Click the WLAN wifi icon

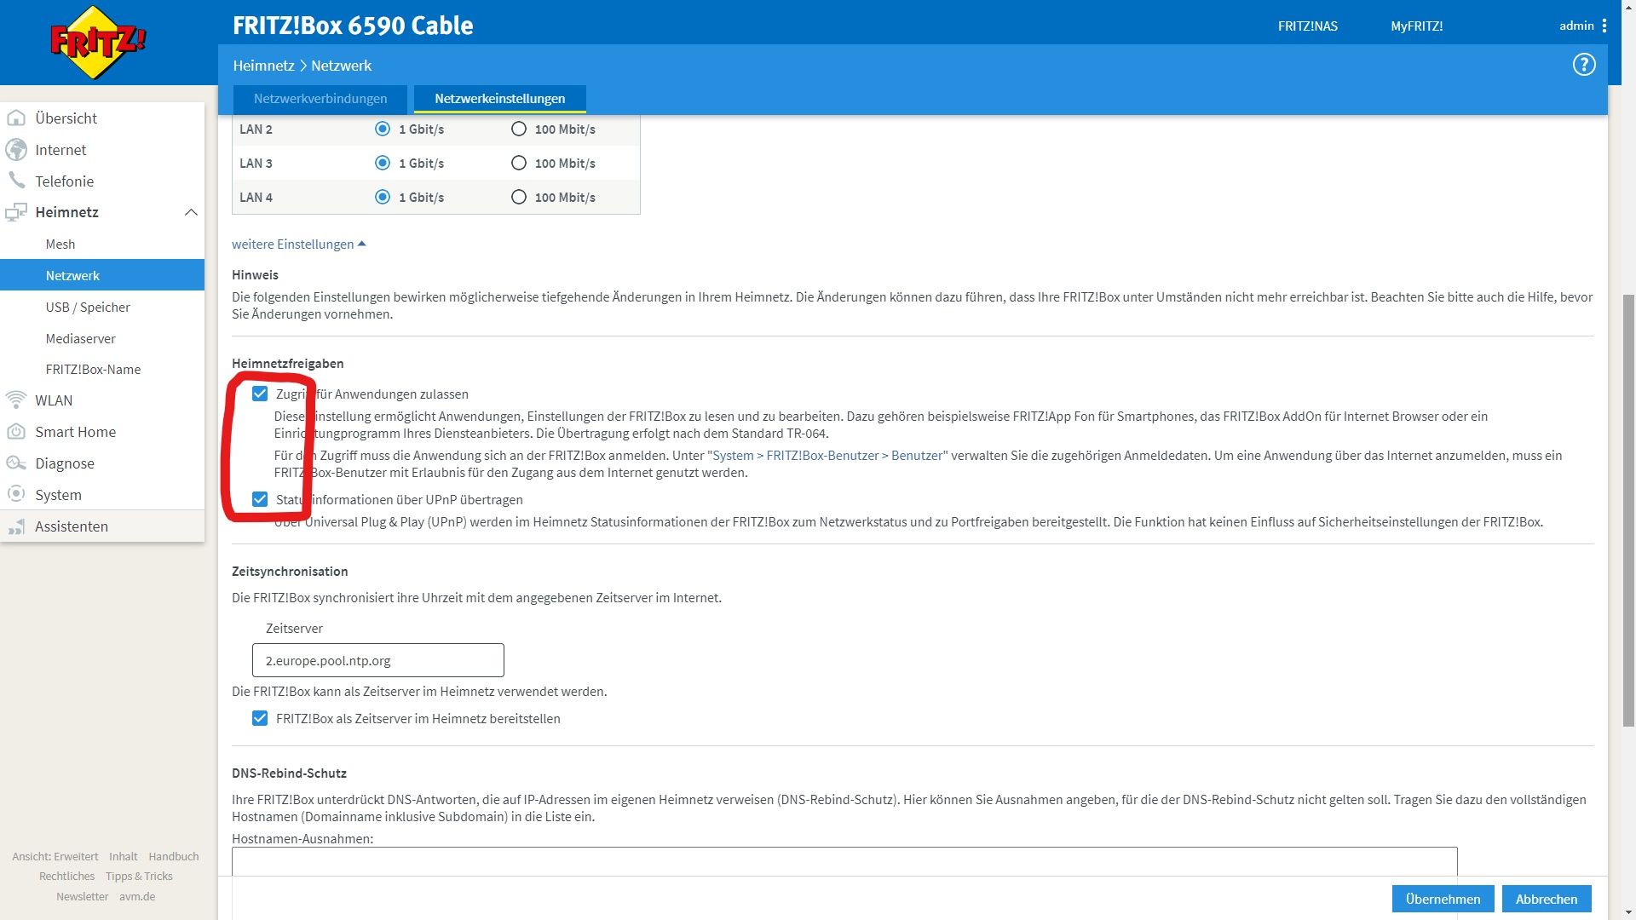coord(16,400)
